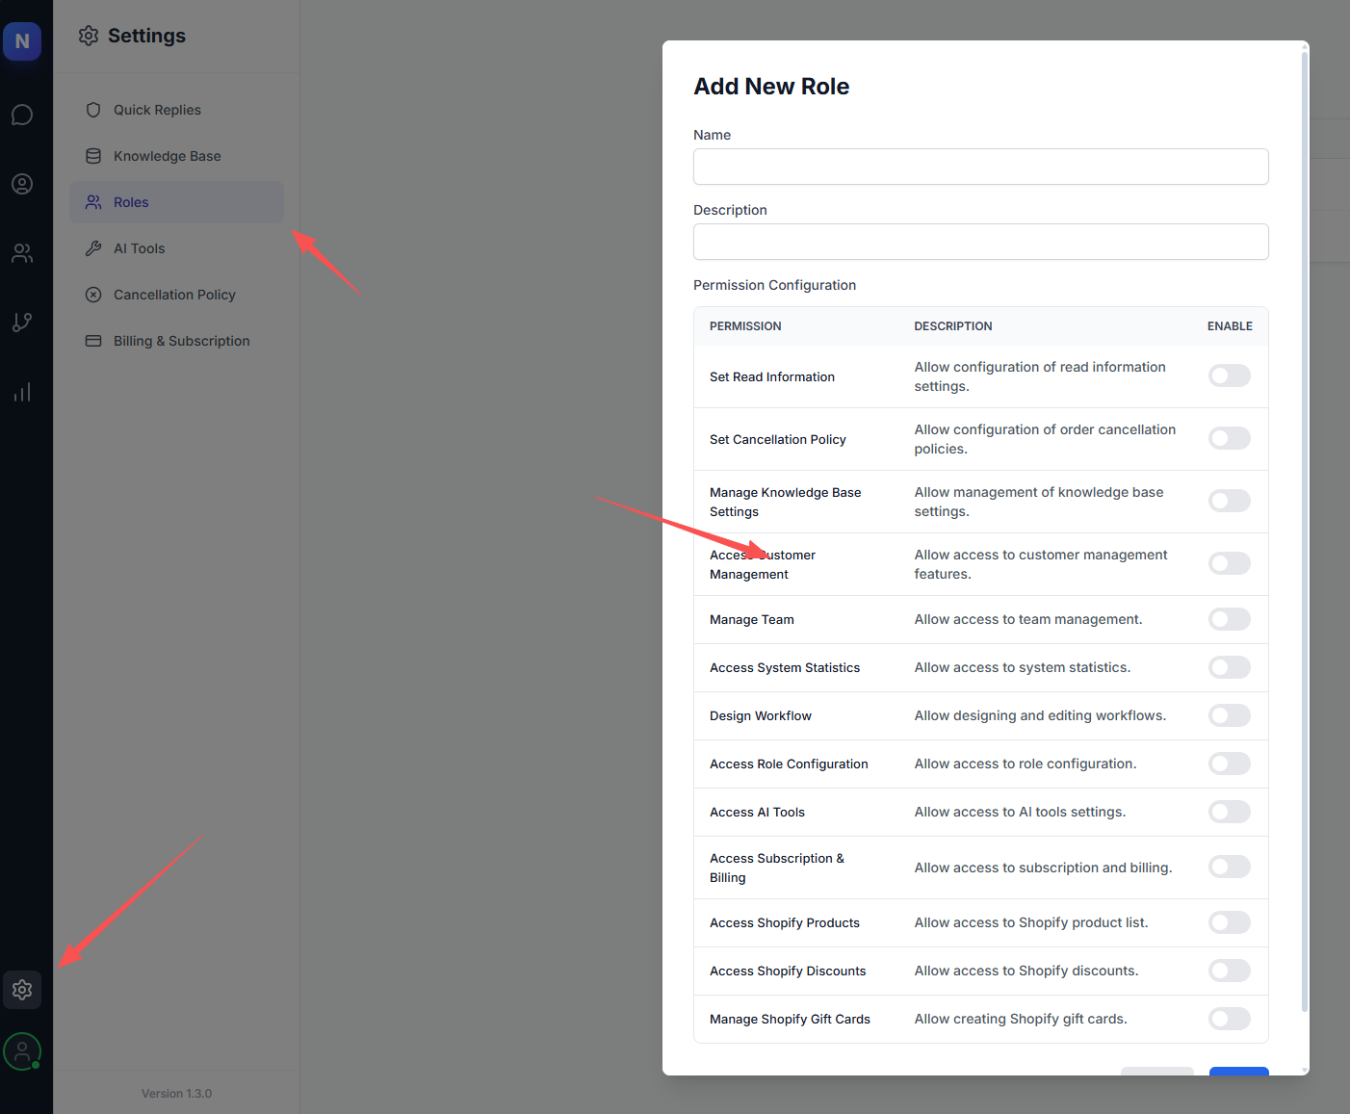The image size is (1350, 1114).
Task: Click the N app logo
Action: [x=22, y=41]
